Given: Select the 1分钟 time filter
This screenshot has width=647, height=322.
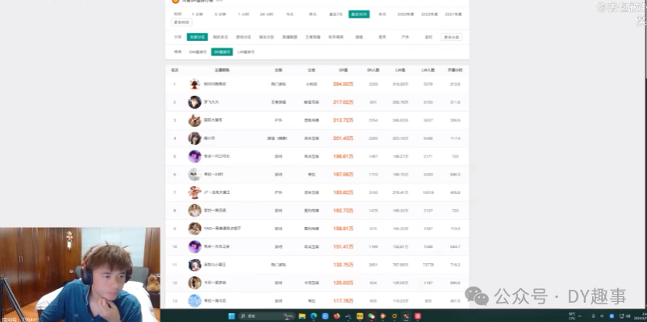Looking at the screenshot, I should [x=197, y=14].
